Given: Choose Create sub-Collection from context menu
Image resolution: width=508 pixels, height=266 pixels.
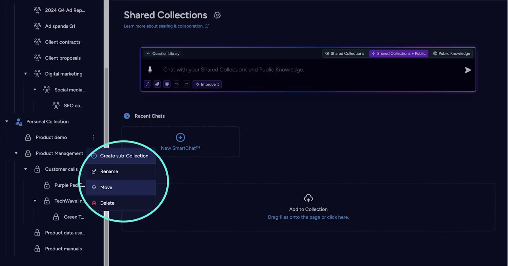Looking at the screenshot, I should pos(121,156).
